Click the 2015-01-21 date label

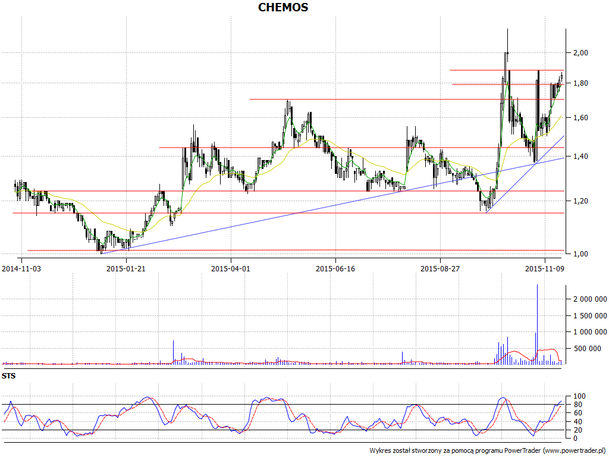126,268
